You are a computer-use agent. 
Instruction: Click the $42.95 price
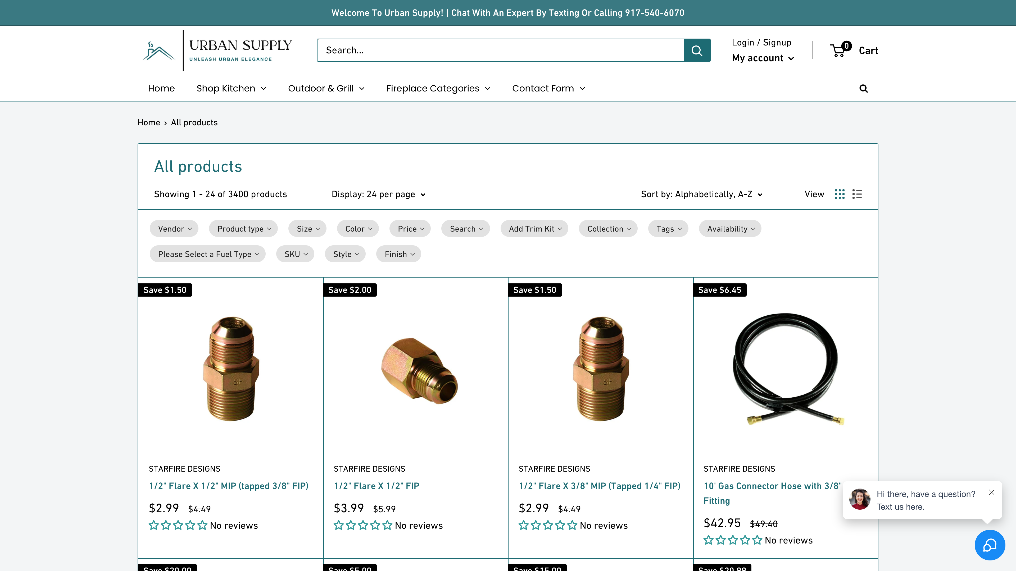pyautogui.click(x=722, y=523)
